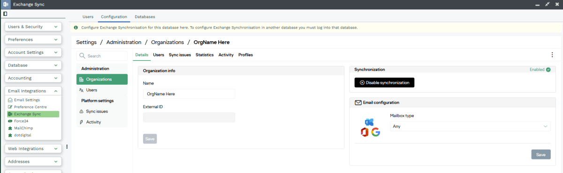
Task: Collapse the Email Integrations section
Action: point(33,91)
